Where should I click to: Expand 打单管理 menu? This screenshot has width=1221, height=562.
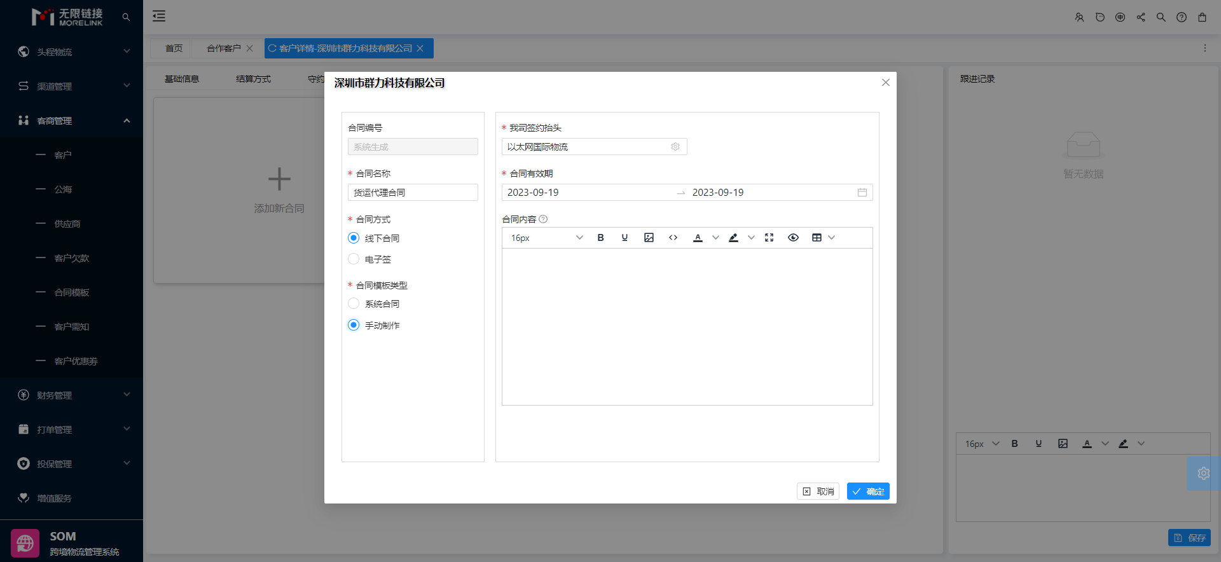[71, 429]
